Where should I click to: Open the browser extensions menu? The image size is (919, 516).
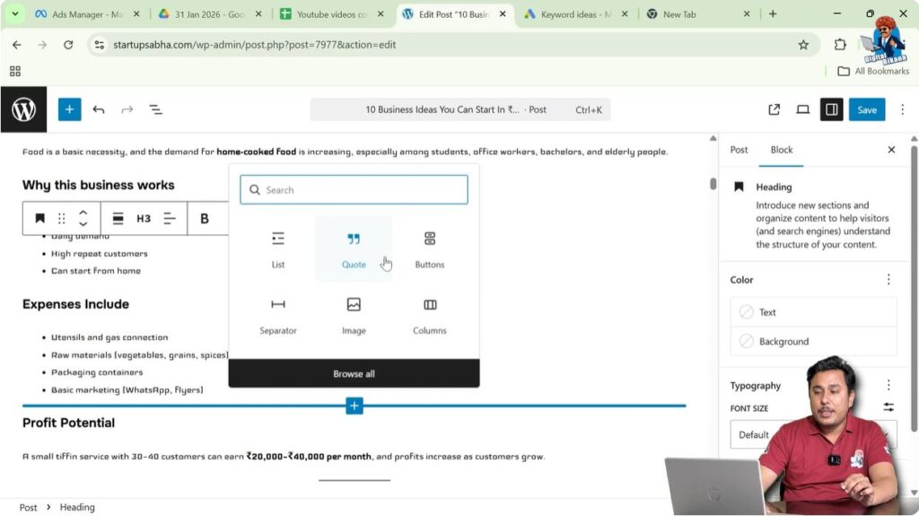(x=840, y=45)
